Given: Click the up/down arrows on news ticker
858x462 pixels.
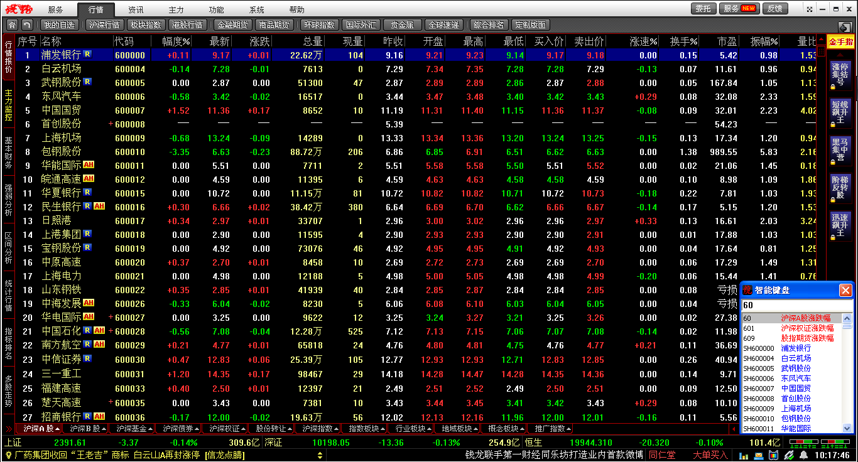Looking at the screenshot, I should point(320,455).
